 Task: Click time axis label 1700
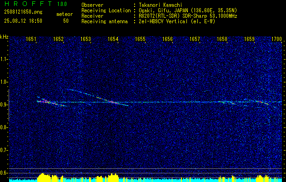pos(277,39)
